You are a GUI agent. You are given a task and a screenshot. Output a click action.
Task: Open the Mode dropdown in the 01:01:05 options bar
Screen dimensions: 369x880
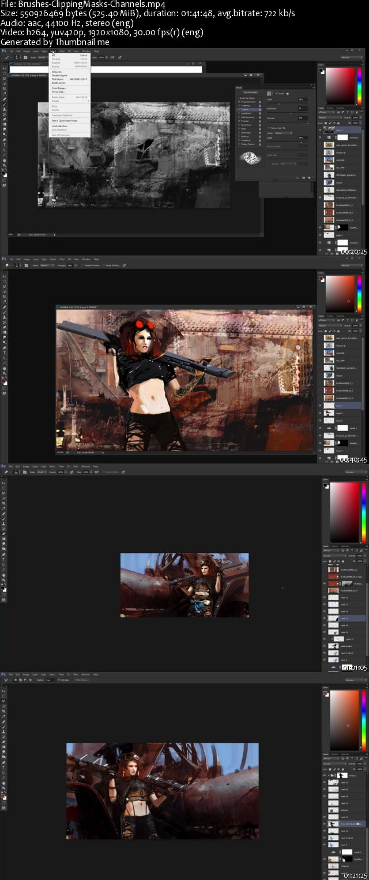coord(42,473)
